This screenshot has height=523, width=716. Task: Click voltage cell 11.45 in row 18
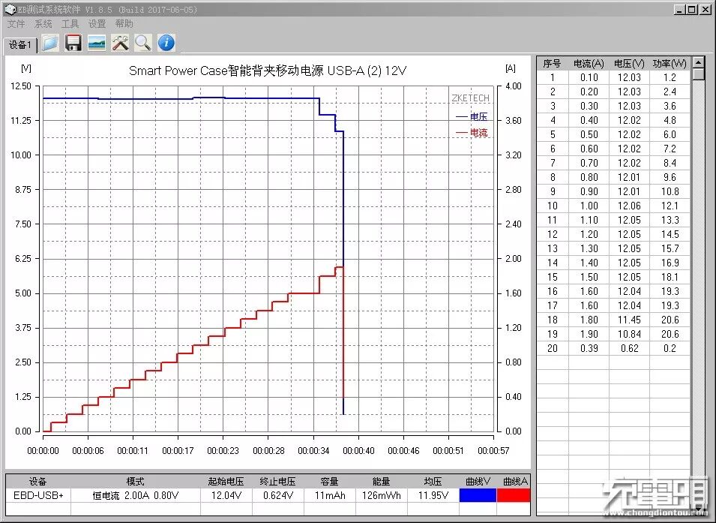pyautogui.click(x=629, y=320)
